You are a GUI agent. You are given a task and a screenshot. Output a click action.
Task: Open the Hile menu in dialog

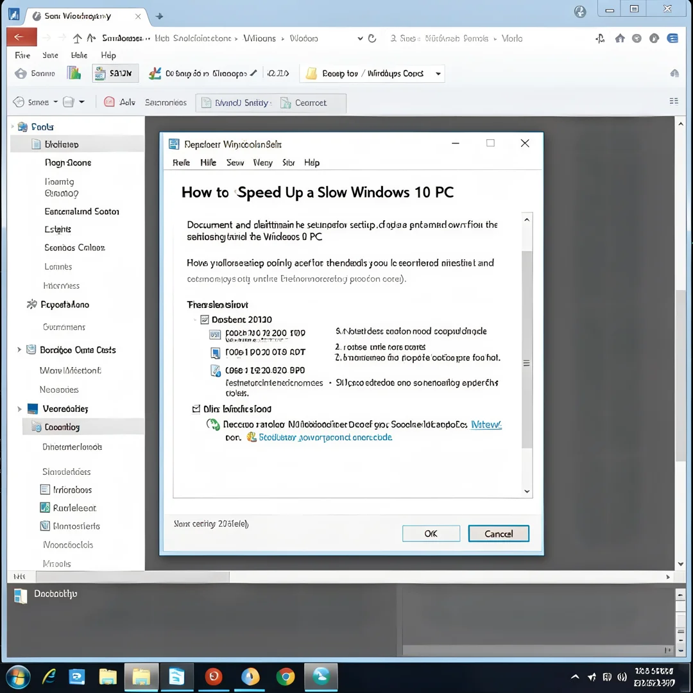click(208, 162)
